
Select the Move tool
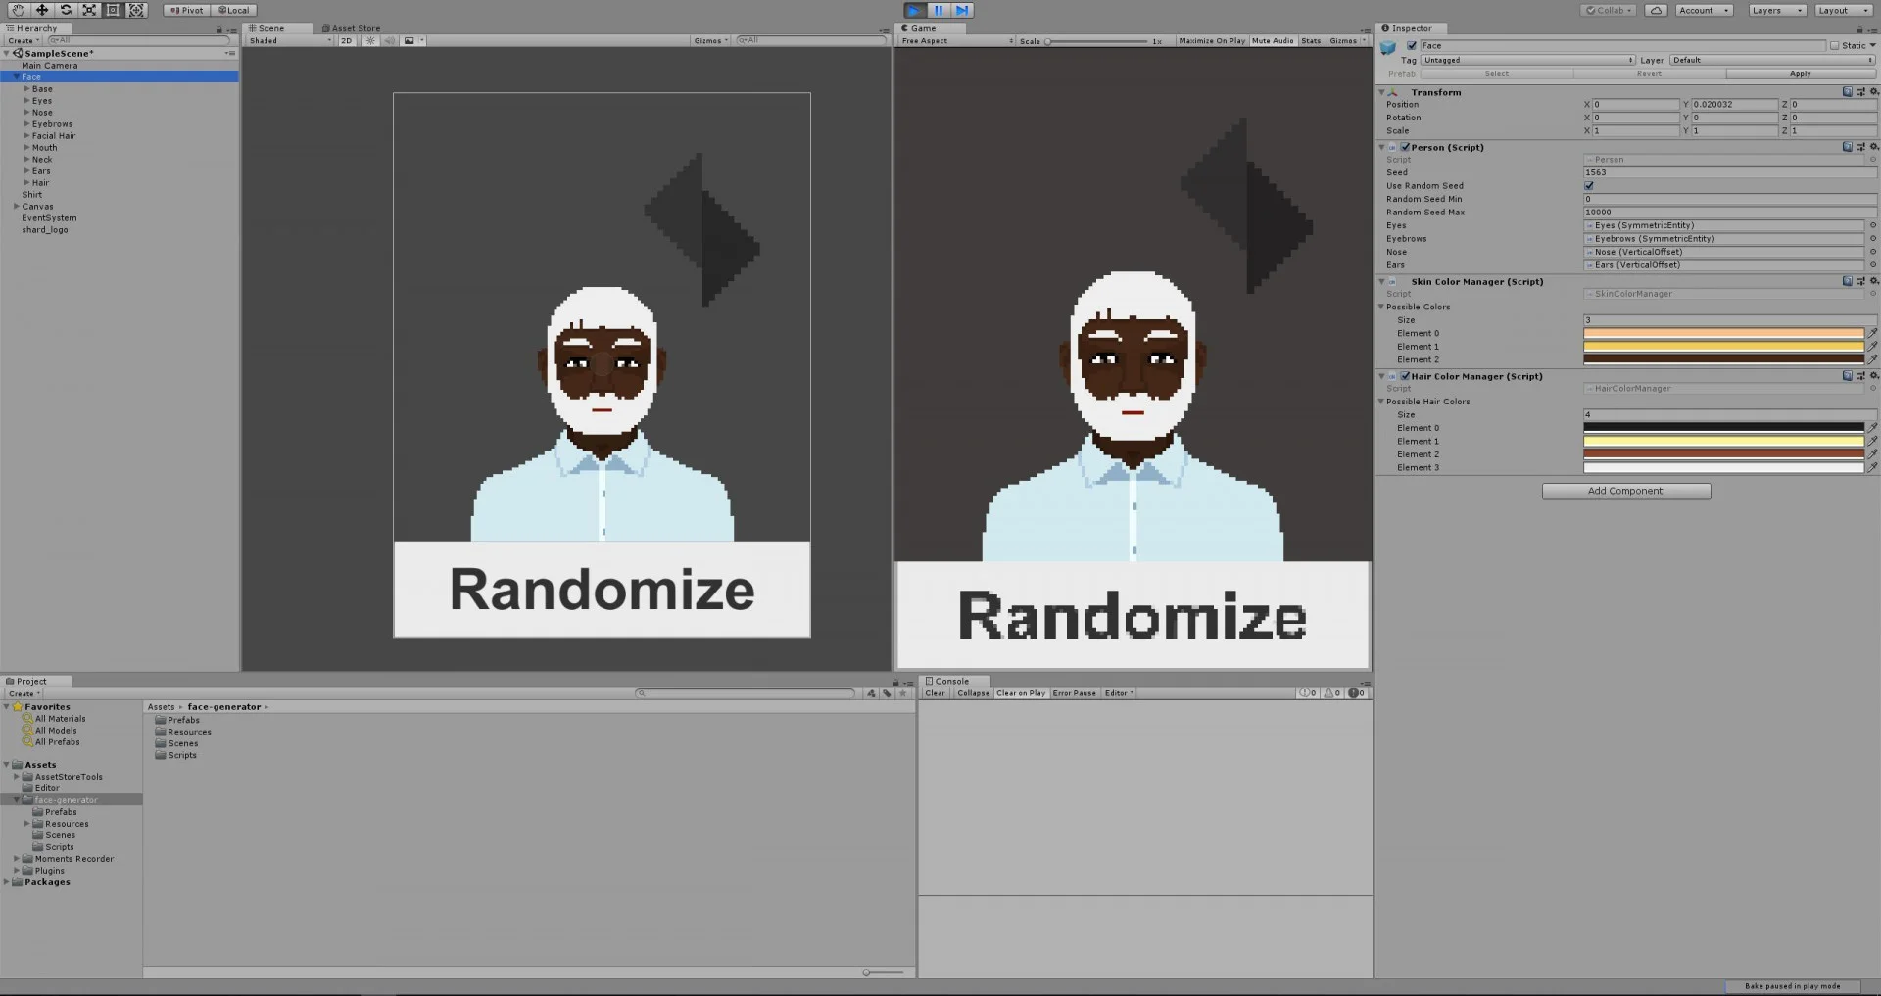tap(42, 10)
